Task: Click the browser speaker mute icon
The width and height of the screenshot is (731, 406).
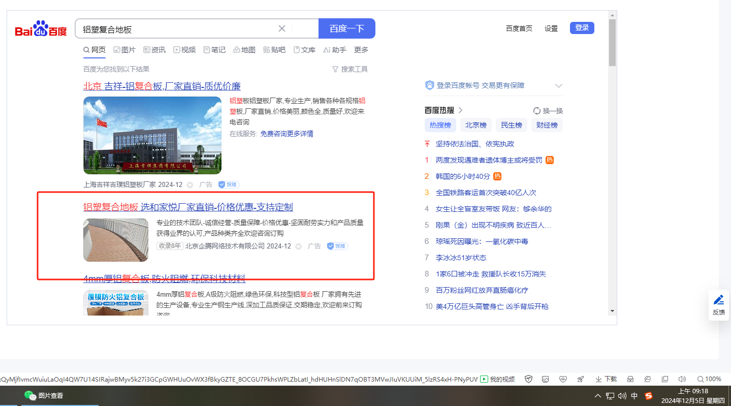Action: [682, 379]
